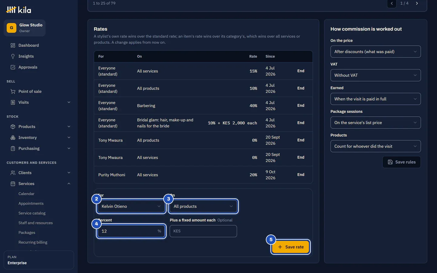
Task: Open the For stylist dropdown
Action: click(131, 206)
